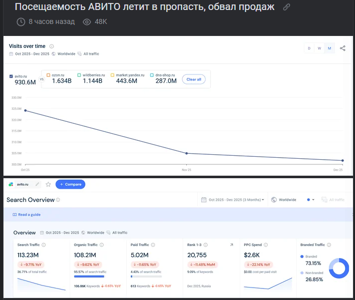This screenshot has width=355, height=300.
Task: Open info icon for PPC Spend
Action: coord(266,245)
